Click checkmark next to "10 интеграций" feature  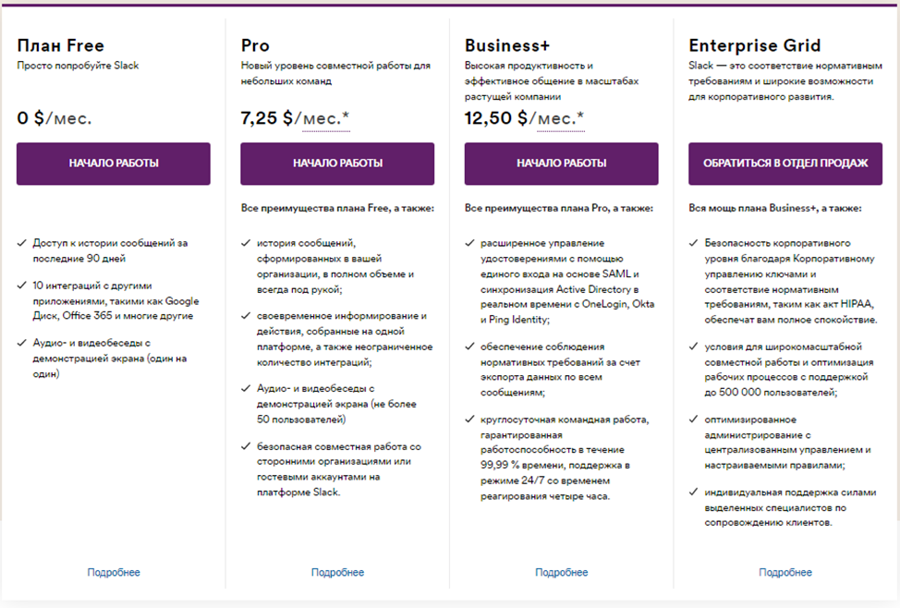21,286
